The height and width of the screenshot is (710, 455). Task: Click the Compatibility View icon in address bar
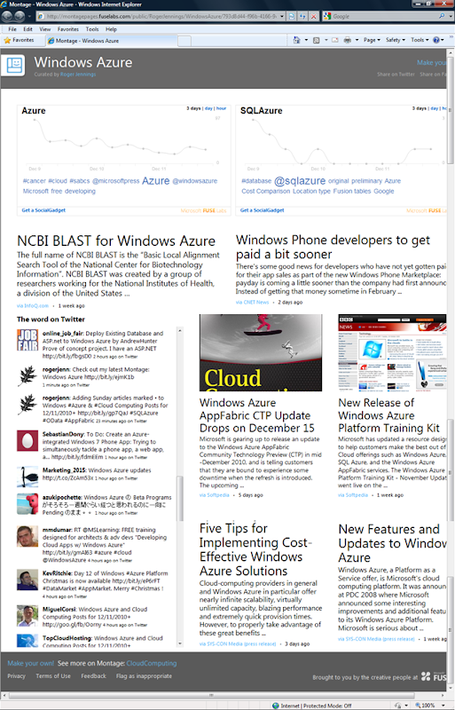tap(292, 16)
